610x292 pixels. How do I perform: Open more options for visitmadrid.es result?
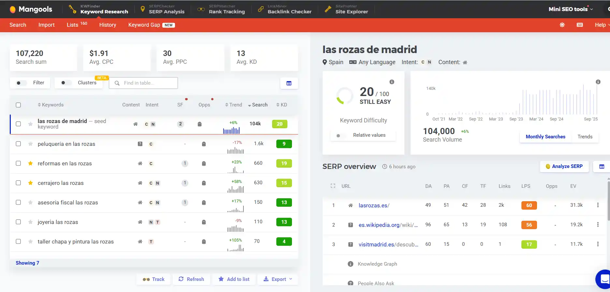(x=598, y=244)
